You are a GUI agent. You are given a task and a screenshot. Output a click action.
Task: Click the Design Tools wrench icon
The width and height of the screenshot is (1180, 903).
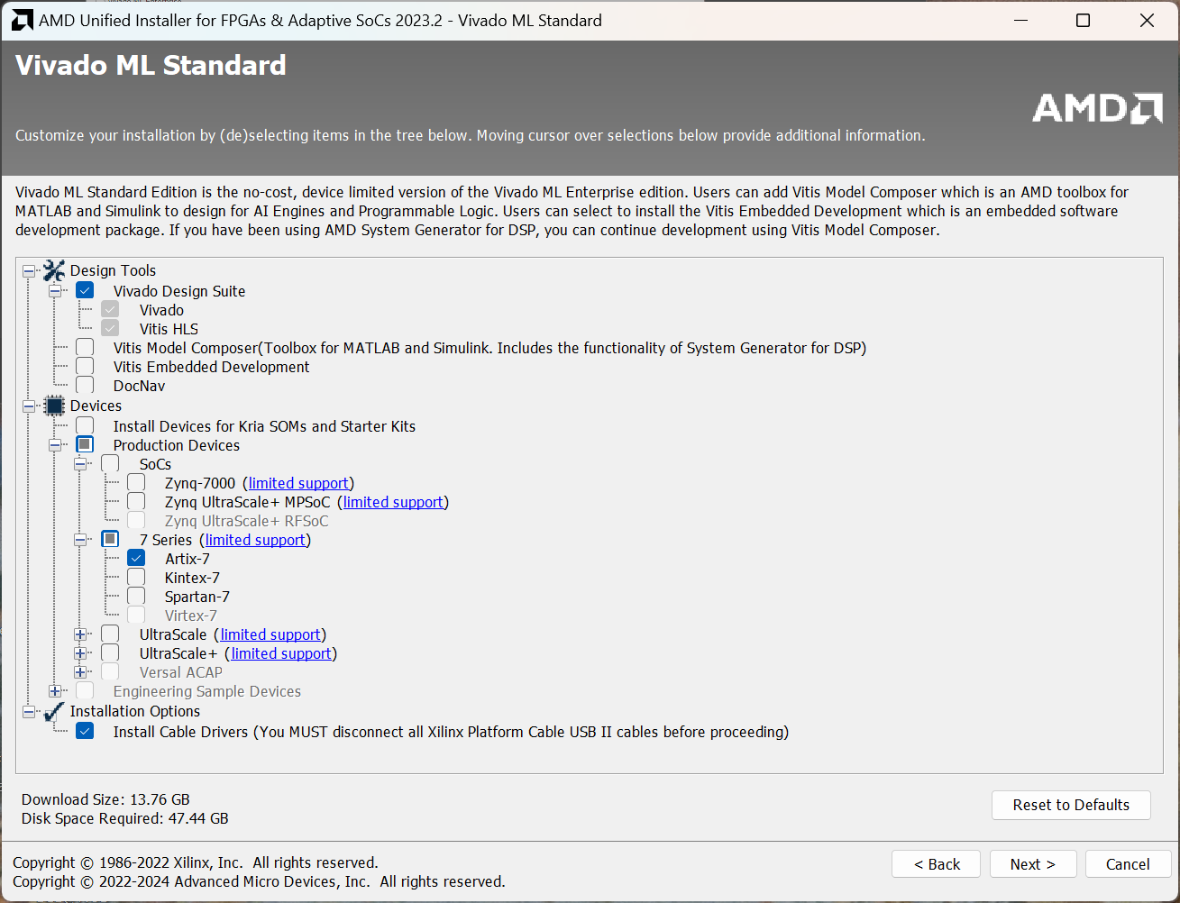tap(54, 270)
